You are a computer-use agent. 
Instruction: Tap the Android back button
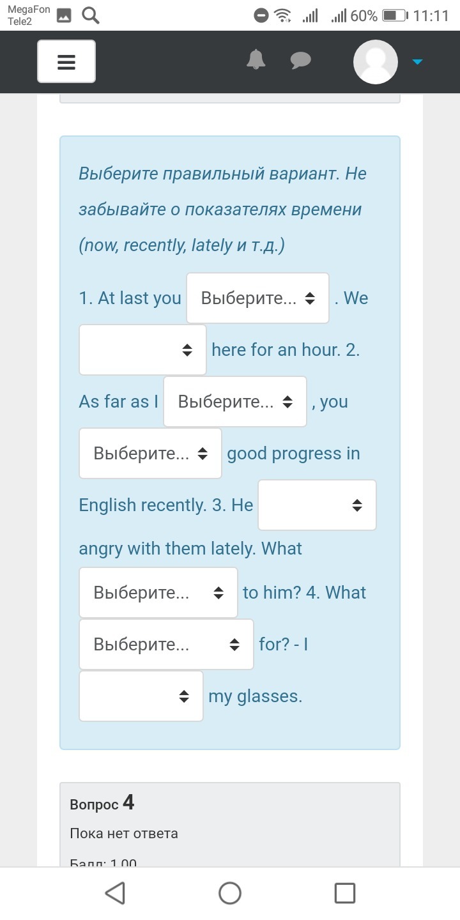pyautogui.click(x=115, y=893)
